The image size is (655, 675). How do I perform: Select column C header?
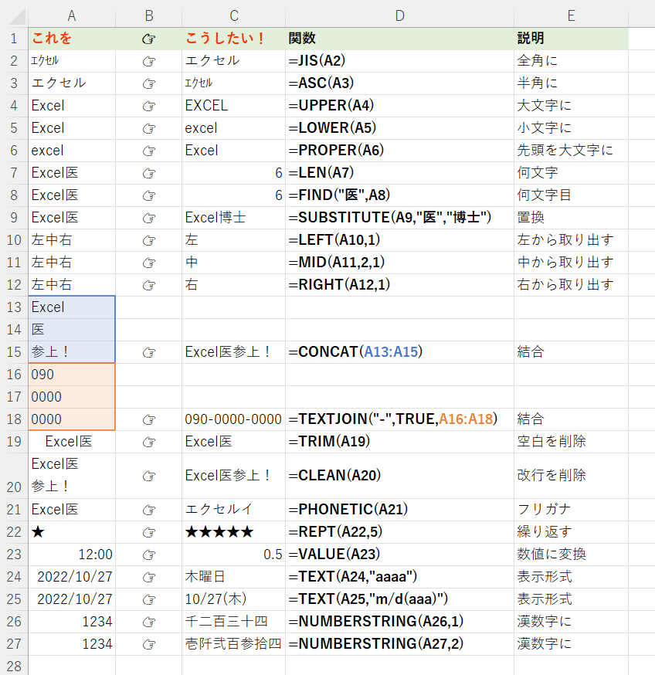point(234,16)
